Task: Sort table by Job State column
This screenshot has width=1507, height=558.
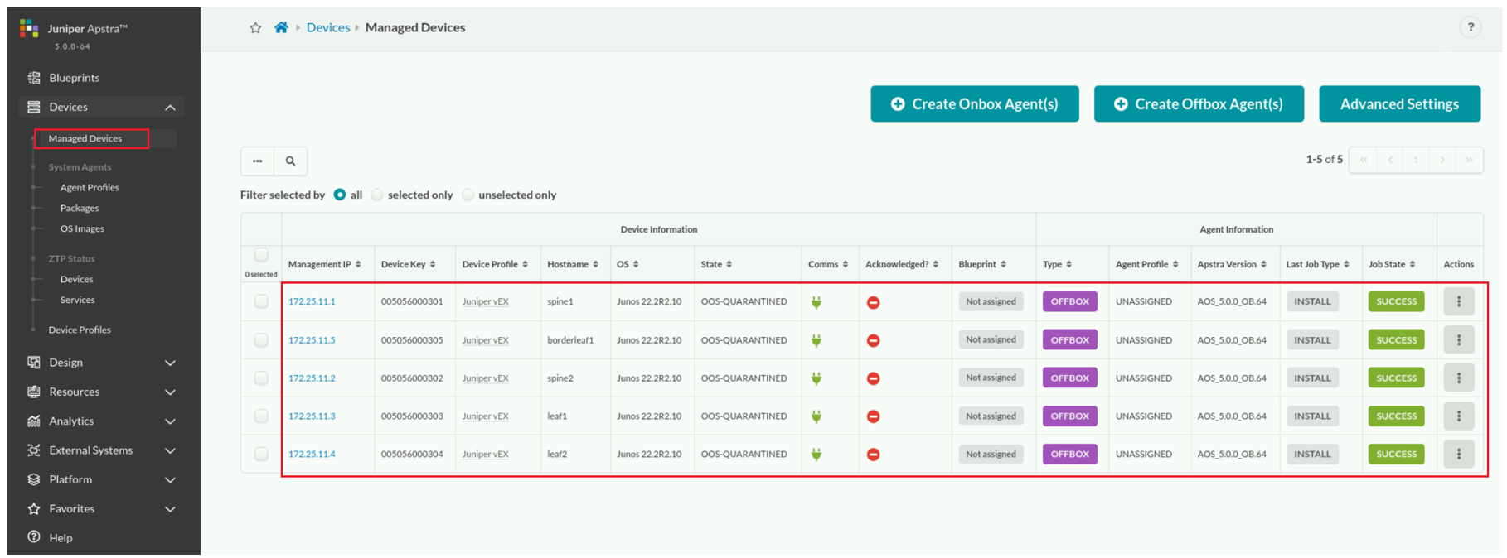Action: point(1392,264)
